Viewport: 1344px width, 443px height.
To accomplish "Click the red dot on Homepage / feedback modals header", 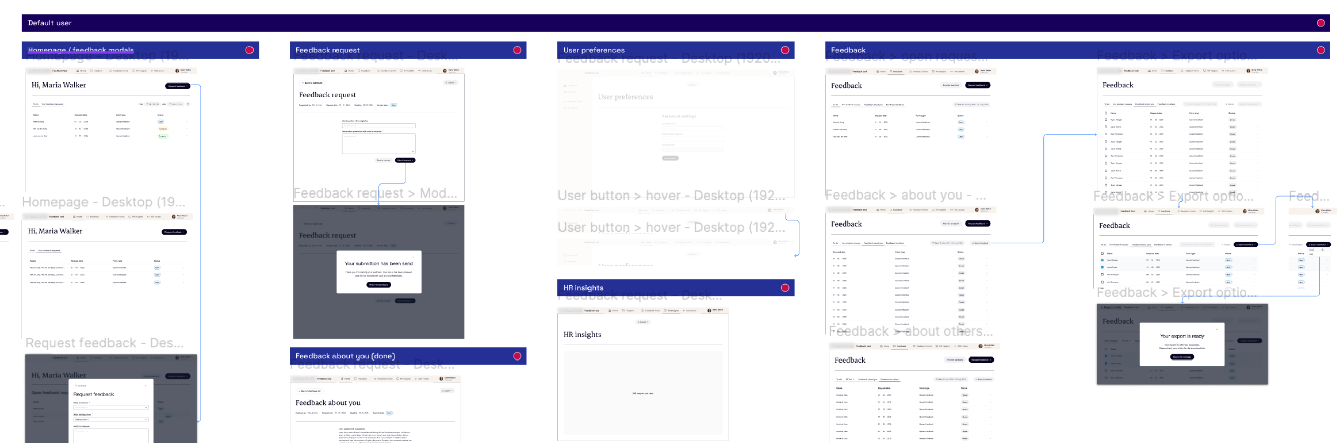I will (249, 50).
